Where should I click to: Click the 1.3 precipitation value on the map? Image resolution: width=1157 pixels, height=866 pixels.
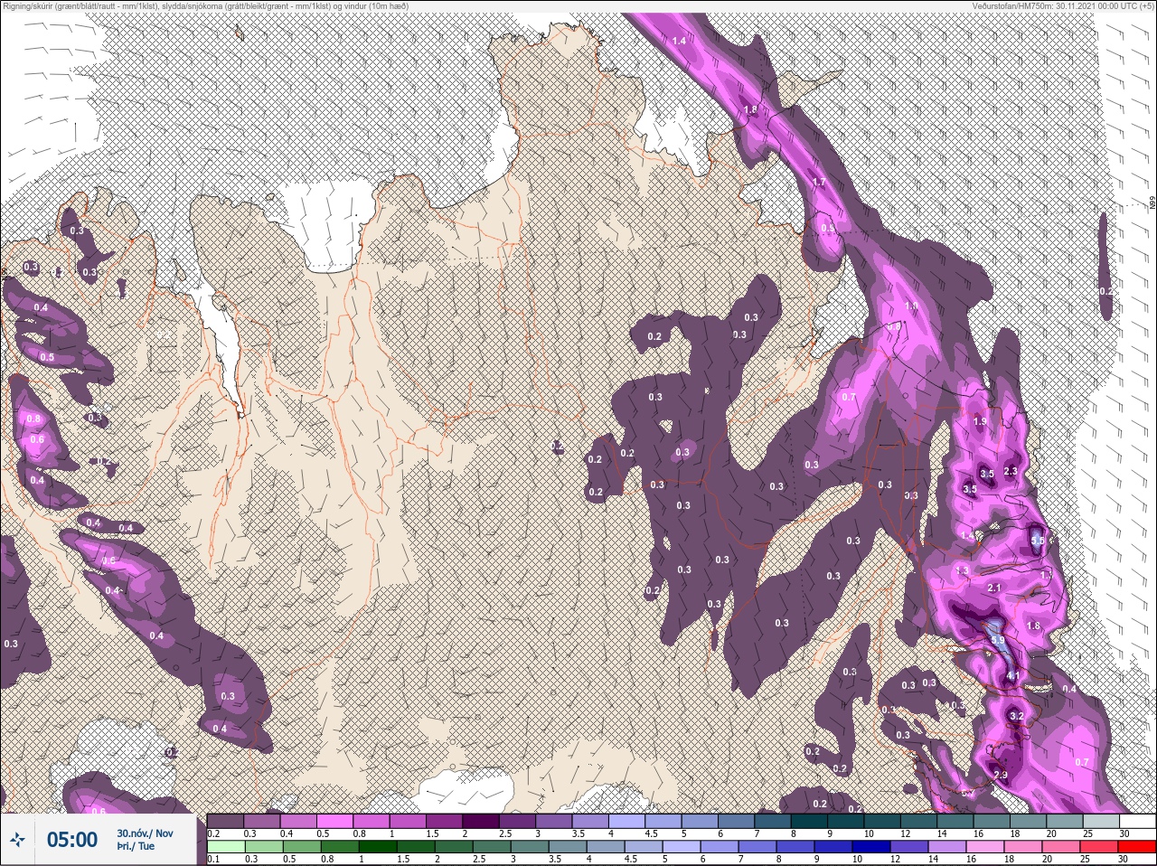(x=962, y=570)
